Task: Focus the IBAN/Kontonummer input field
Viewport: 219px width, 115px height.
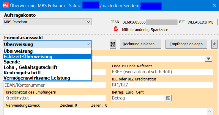Action: click(x=55, y=85)
